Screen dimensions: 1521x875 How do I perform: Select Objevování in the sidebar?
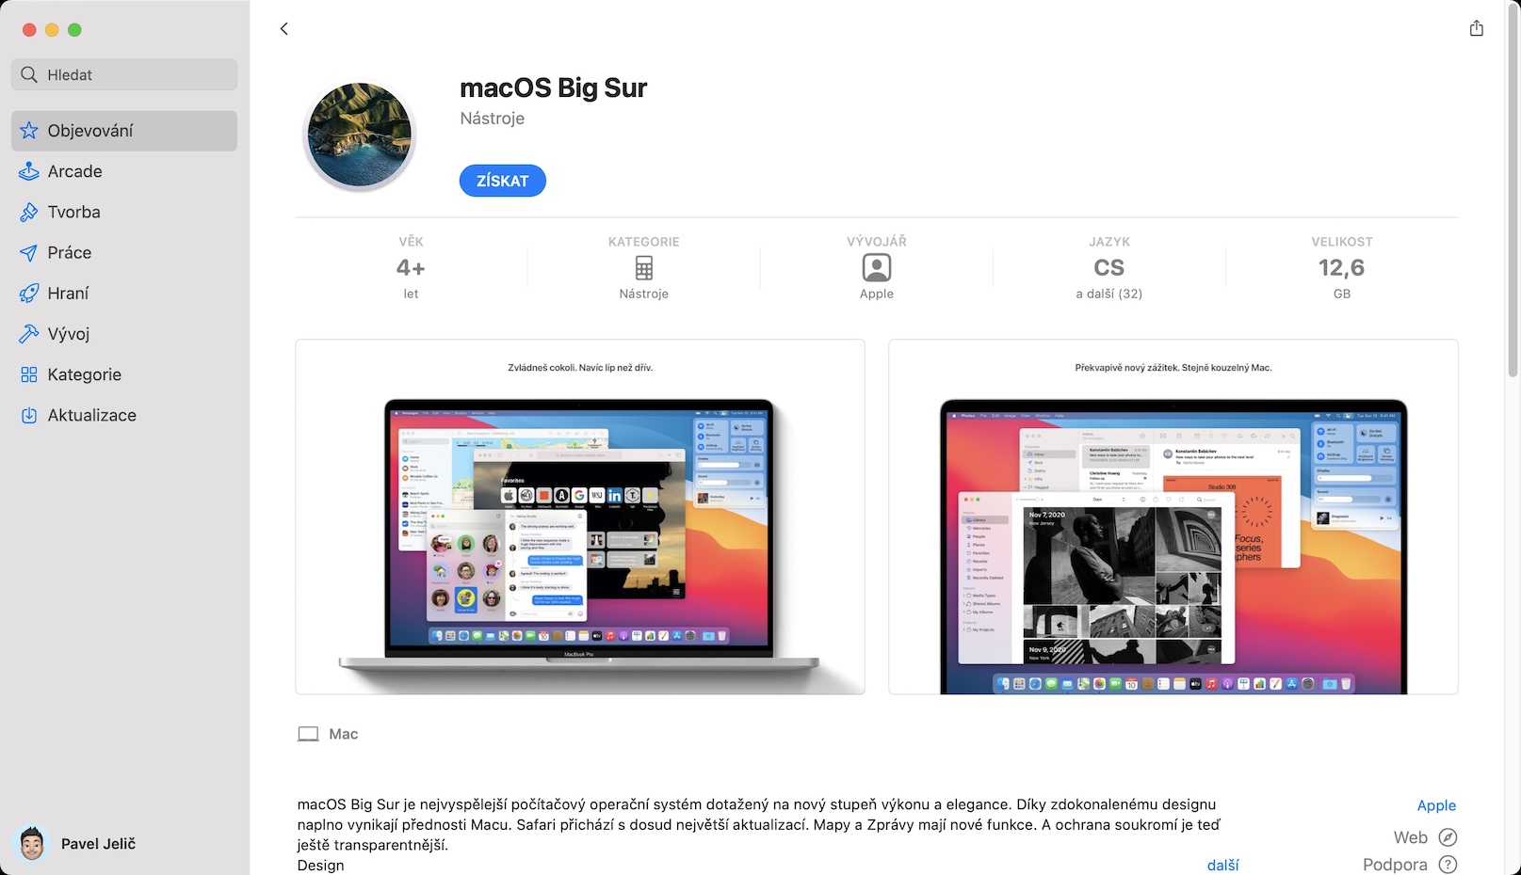click(124, 131)
